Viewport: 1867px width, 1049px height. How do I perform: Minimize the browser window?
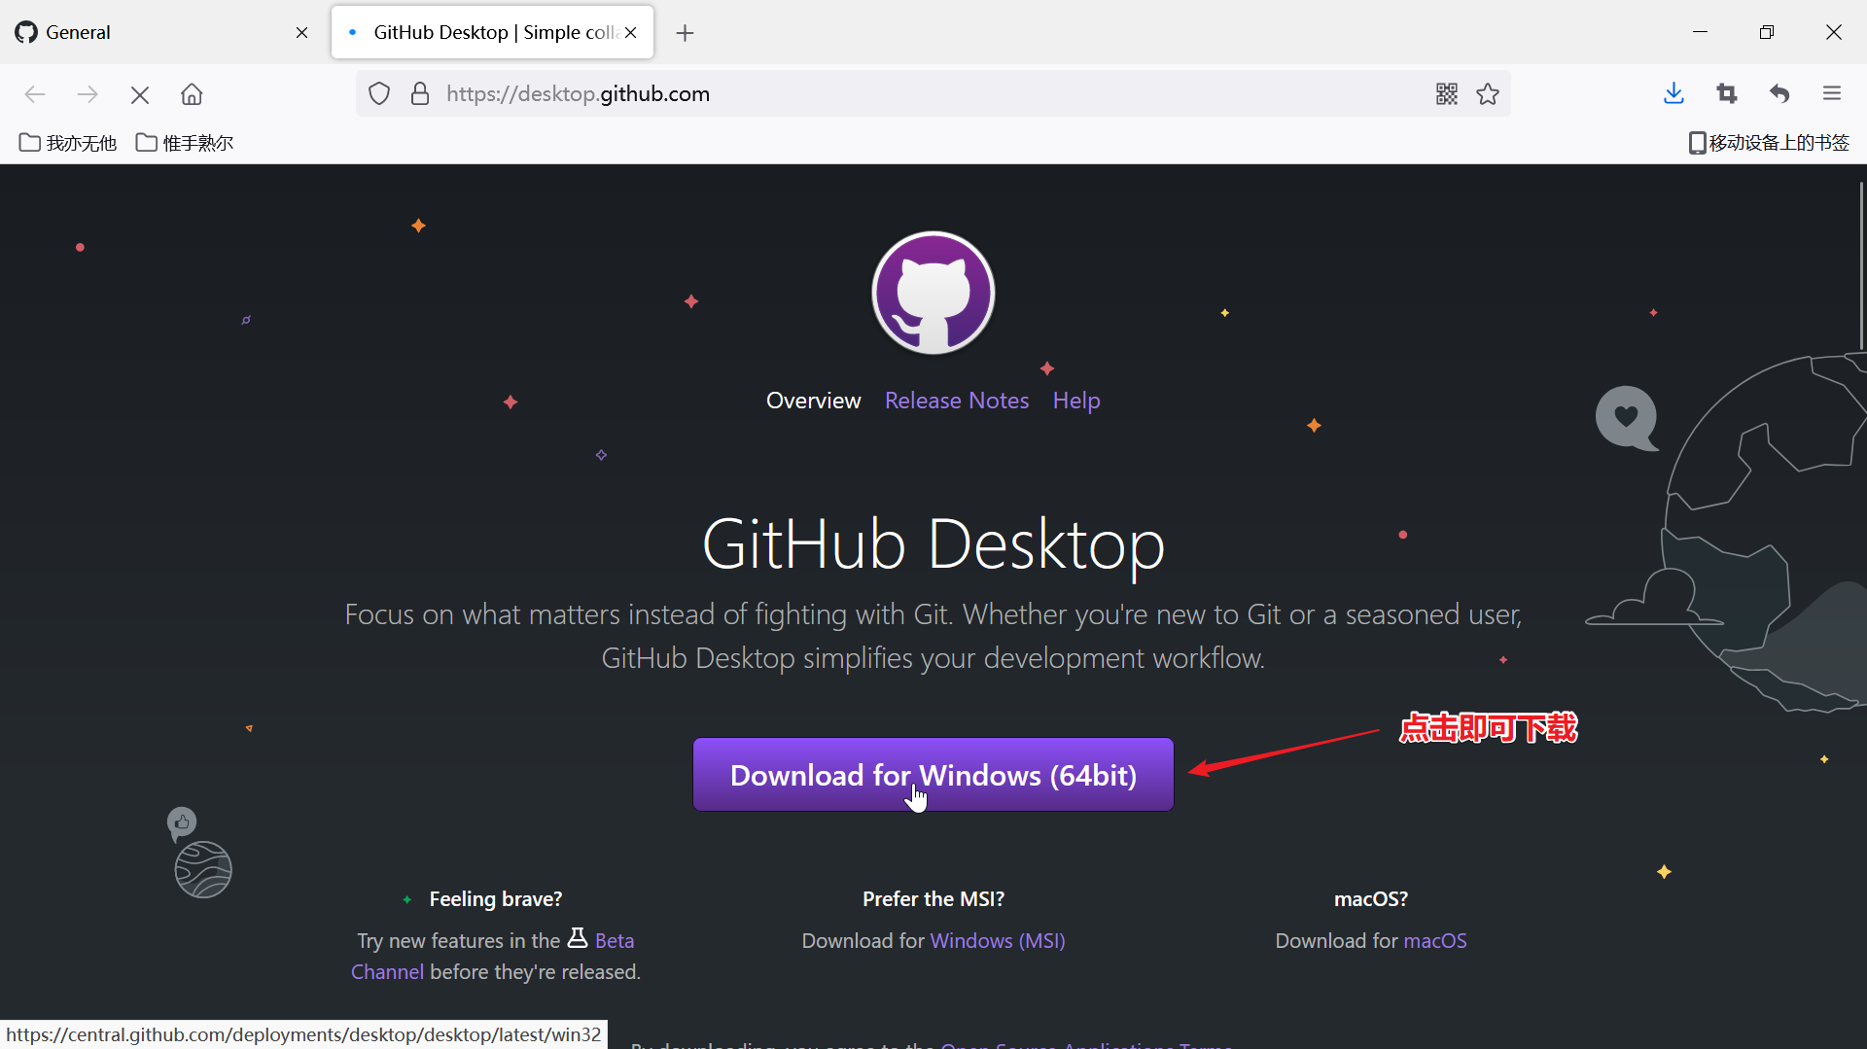1700,32
